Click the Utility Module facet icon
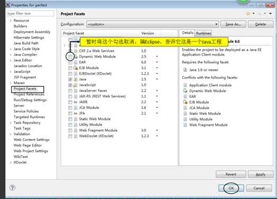The width and height of the screenshot is (277, 199). pyautogui.click(x=76, y=125)
